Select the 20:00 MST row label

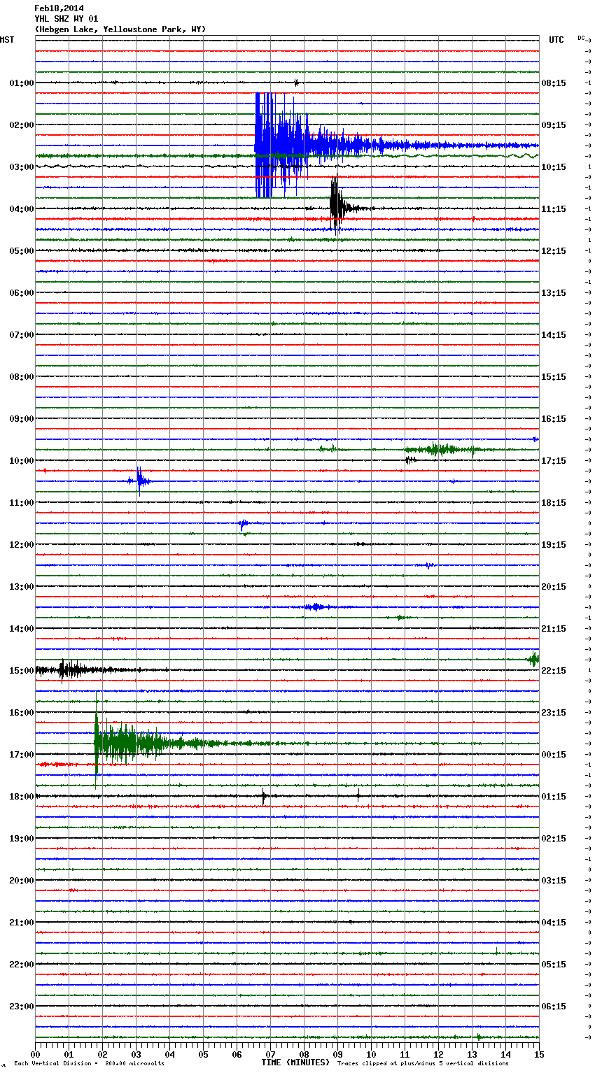22,881
